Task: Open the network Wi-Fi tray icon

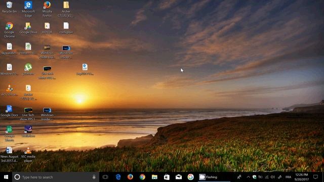Action: [x=267, y=177]
